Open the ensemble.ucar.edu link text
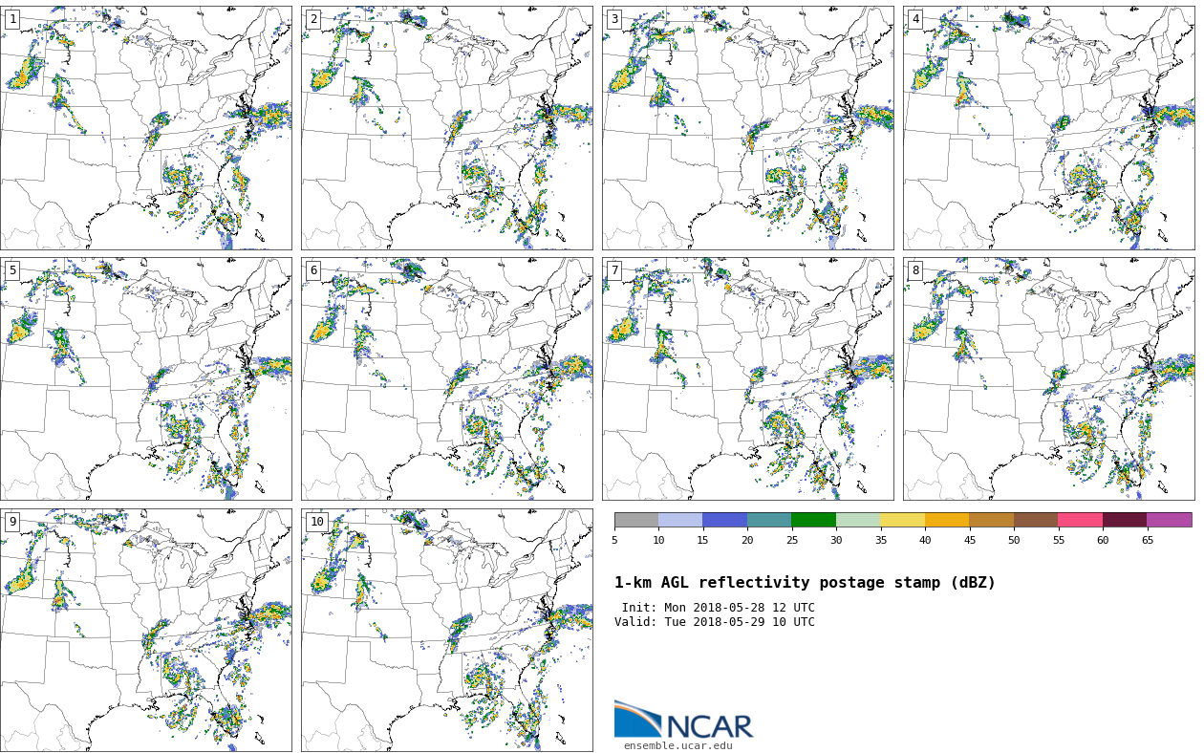 pos(677,746)
